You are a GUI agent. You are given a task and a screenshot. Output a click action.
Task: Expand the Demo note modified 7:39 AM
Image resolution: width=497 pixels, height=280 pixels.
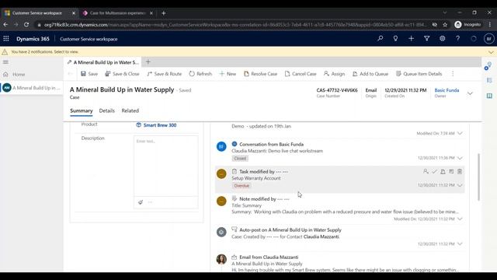pos(460,133)
